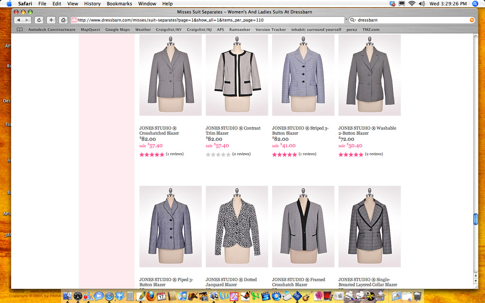The width and height of the screenshot is (485, 303).
Task: Open the TMZ.com bookmark
Action: [371, 30]
